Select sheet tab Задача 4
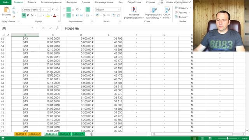The height and width of the screenshot is (140, 249). (65, 134)
